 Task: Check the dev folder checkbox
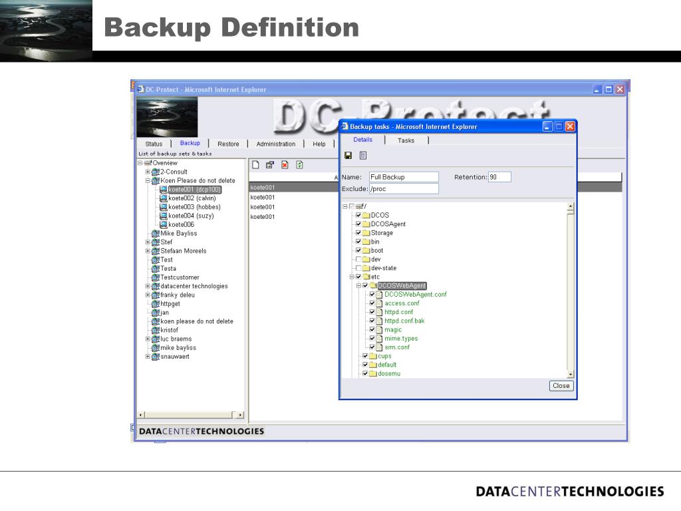[x=358, y=259]
